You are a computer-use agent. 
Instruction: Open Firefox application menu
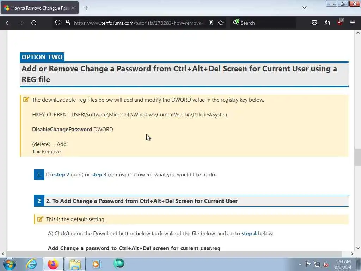[353, 23]
